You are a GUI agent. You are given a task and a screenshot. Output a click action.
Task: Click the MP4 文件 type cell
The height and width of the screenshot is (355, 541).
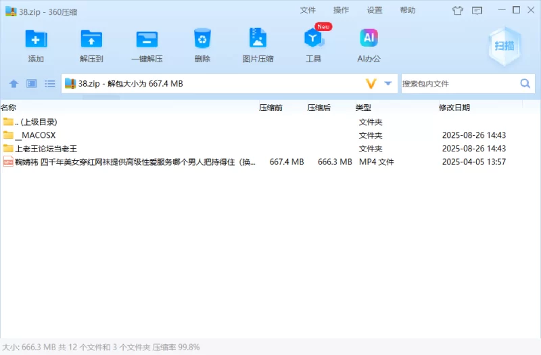coord(377,162)
